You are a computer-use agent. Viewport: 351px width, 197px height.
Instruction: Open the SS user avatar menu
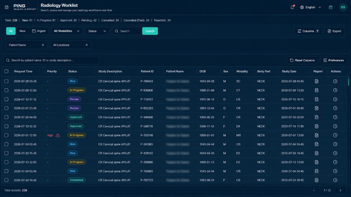coord(343,7)
